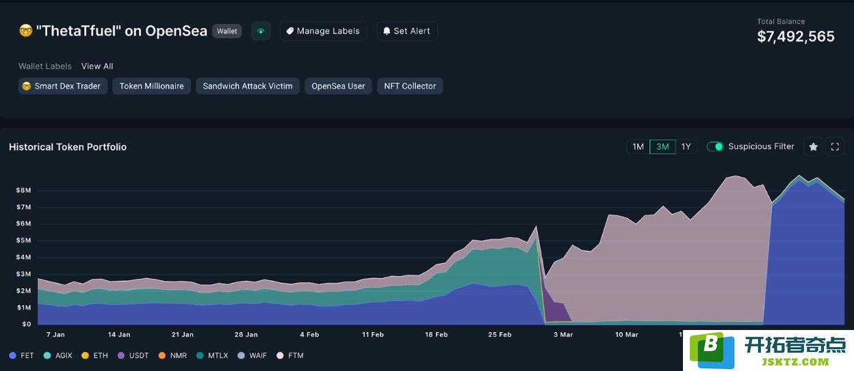Toggle USDT series in legend

(133, 355)
